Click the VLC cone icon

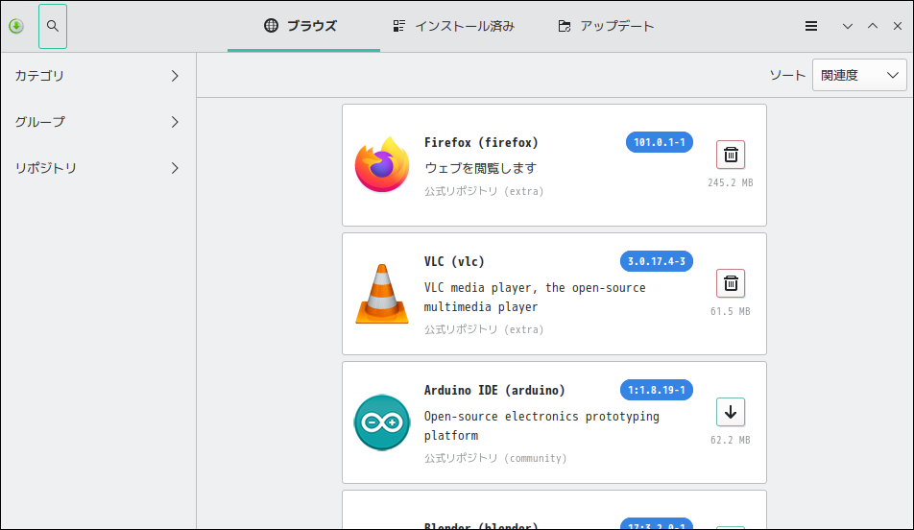[x=382, y=294]
